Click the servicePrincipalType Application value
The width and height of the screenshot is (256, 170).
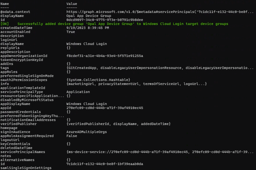(78, 92)
